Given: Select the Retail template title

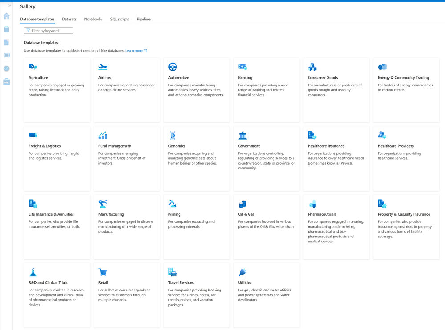Looking at the screenshot, I should pos(103,282).
